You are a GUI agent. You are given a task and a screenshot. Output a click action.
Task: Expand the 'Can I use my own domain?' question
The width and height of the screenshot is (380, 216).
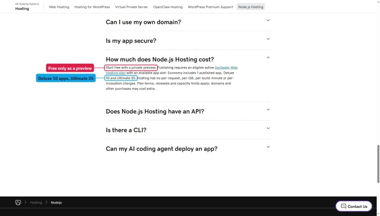tap(188, 22)
